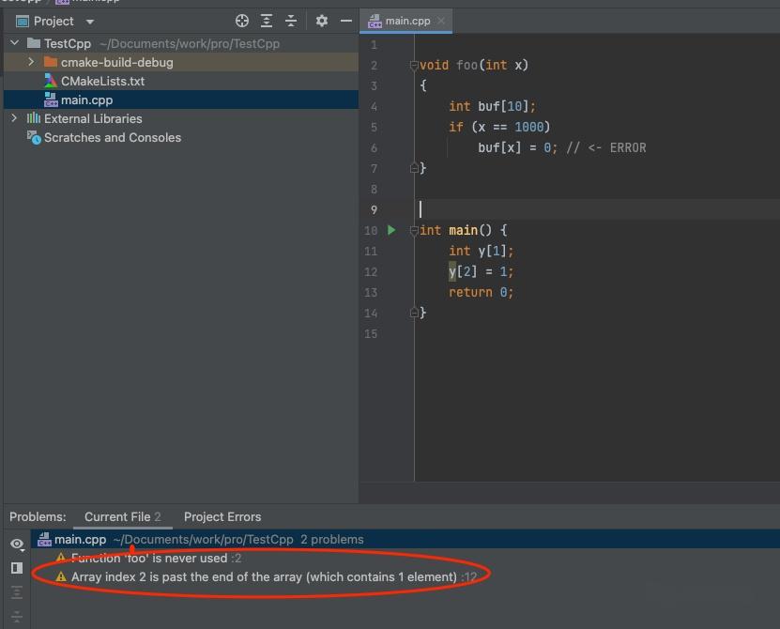This screenshot has width=780, height=629.
Task: Close the main.cpp editor tab
Action: [441, 21]
